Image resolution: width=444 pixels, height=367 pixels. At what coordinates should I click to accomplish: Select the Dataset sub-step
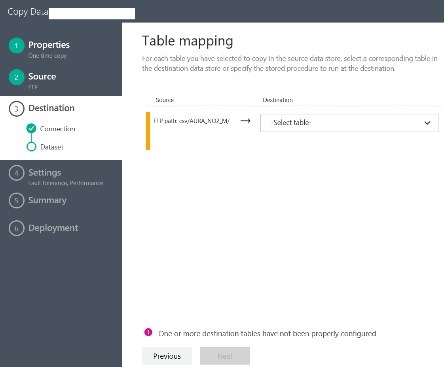tap(52, 147)
